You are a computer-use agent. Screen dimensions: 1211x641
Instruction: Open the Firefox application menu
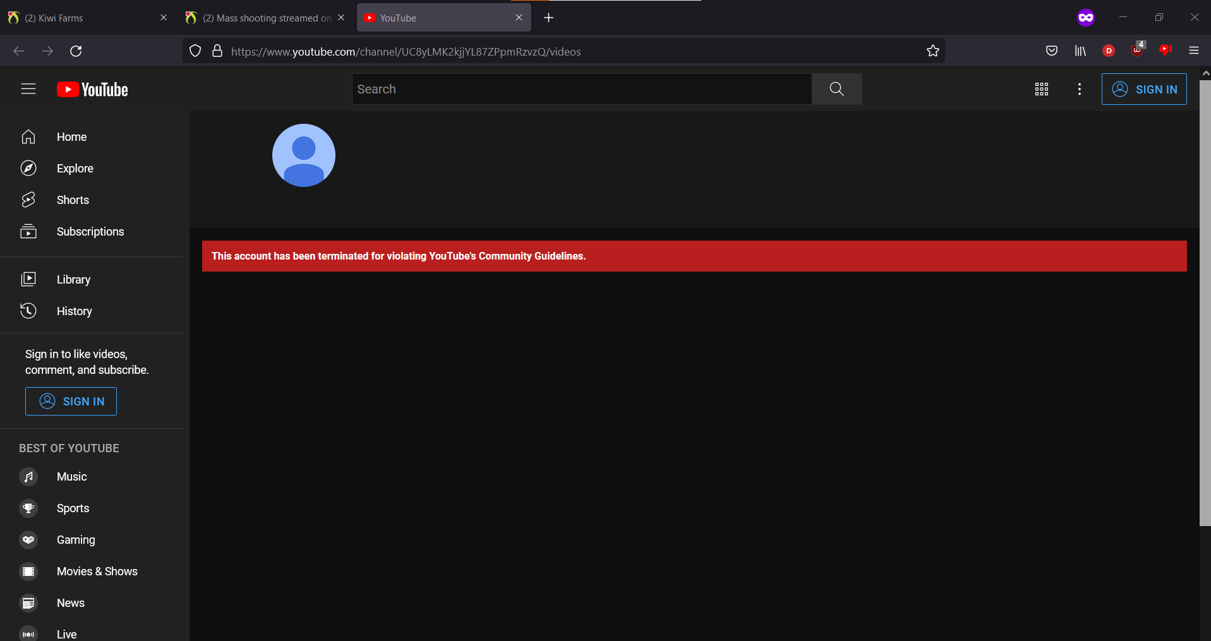coord(1194,51)
